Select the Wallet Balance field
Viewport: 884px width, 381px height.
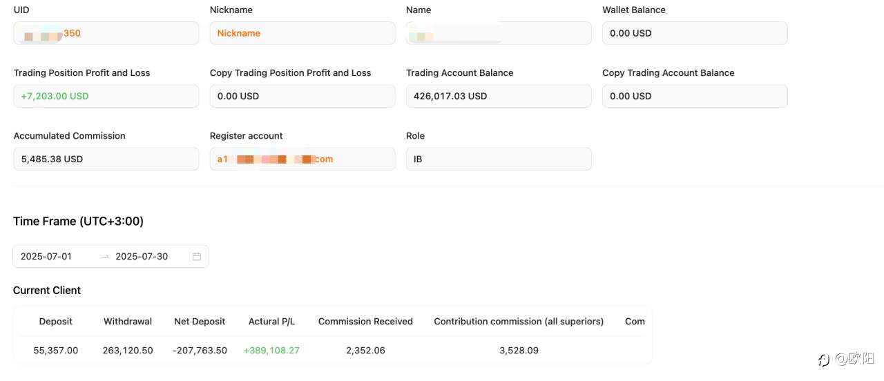(x=694, y=33)
